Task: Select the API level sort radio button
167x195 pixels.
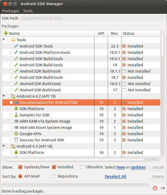Action: [20, 176]
